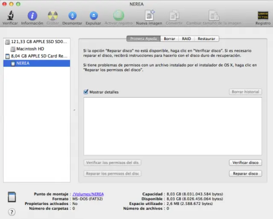
Task: Select the Primera Ayuda tab
Action: [x=143, y=39]
